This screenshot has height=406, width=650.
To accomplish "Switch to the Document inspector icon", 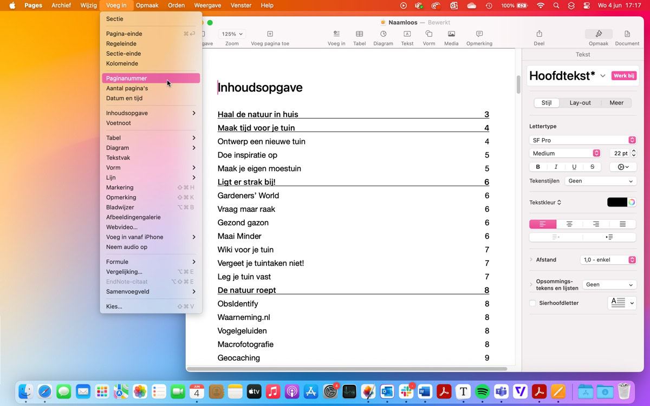I will coord(627,34).
